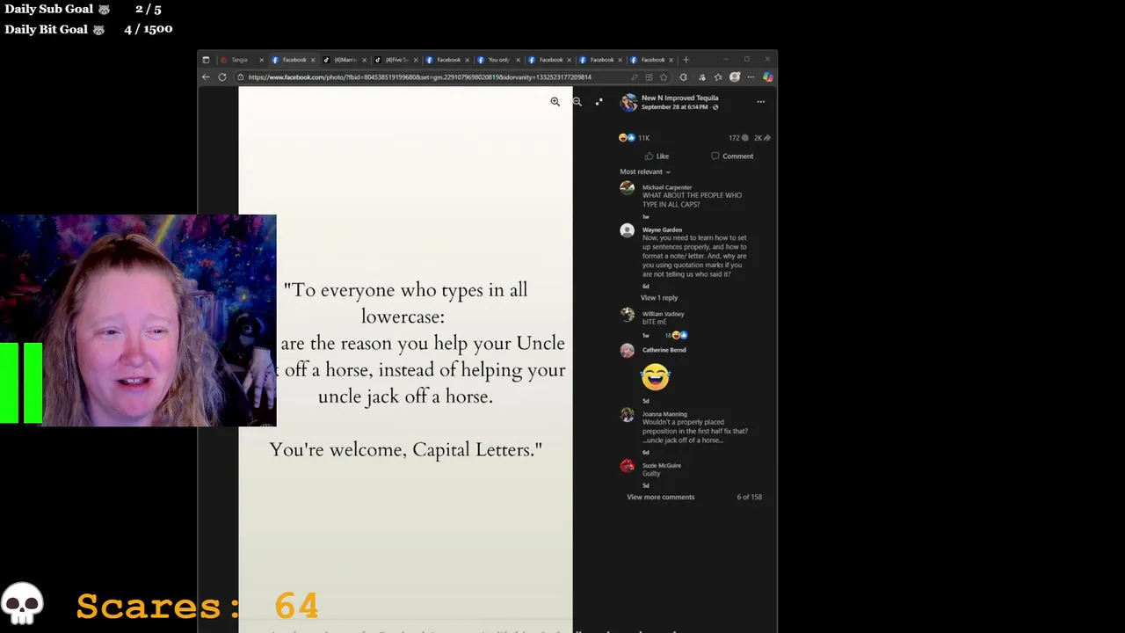Click the quote image about lowercase typing
The image size is (1125, 633).
[x=405, y=360]
